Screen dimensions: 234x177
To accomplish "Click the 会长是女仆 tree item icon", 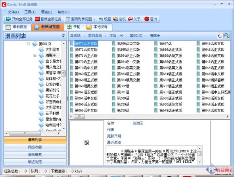I will (41, 61).
